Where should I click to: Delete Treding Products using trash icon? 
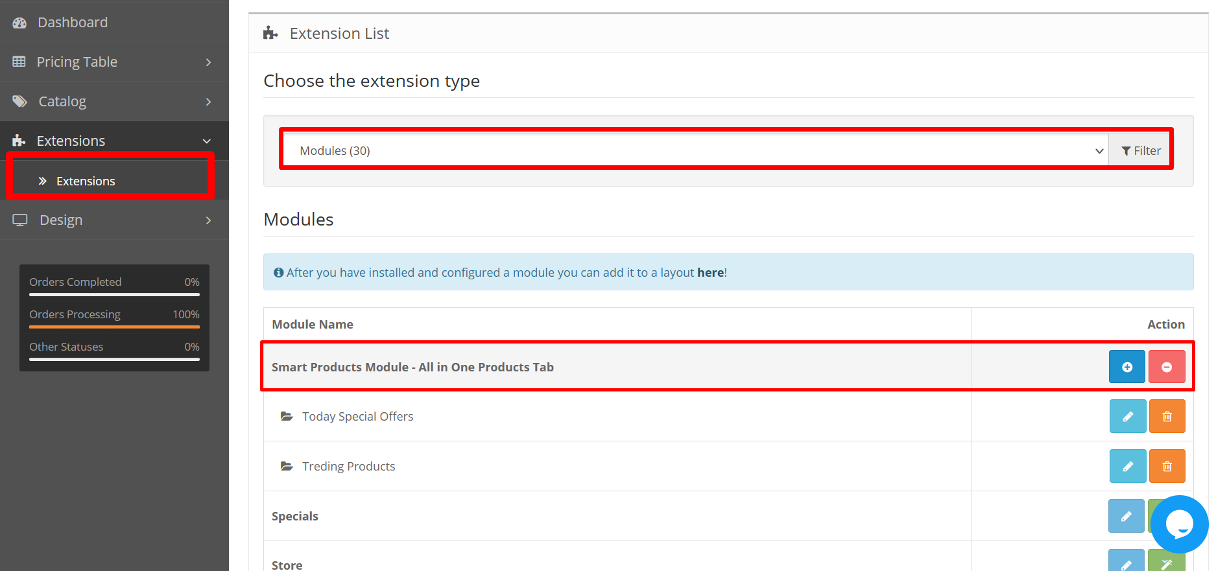coord(1167,466)
